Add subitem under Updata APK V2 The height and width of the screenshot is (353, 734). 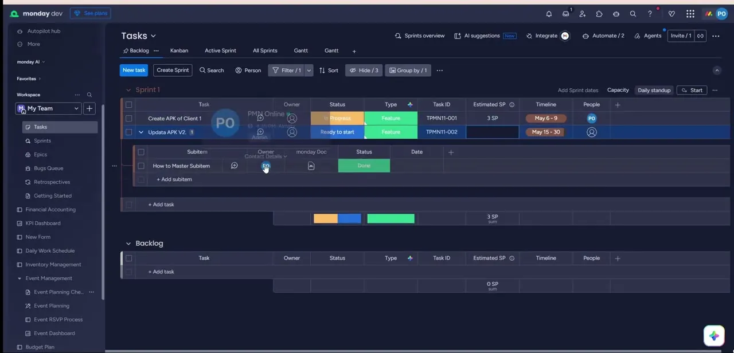coord(174,179)
